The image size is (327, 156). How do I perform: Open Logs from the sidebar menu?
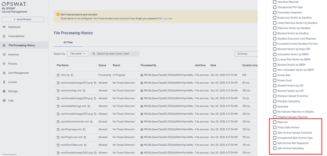click(x=11, y=100)
